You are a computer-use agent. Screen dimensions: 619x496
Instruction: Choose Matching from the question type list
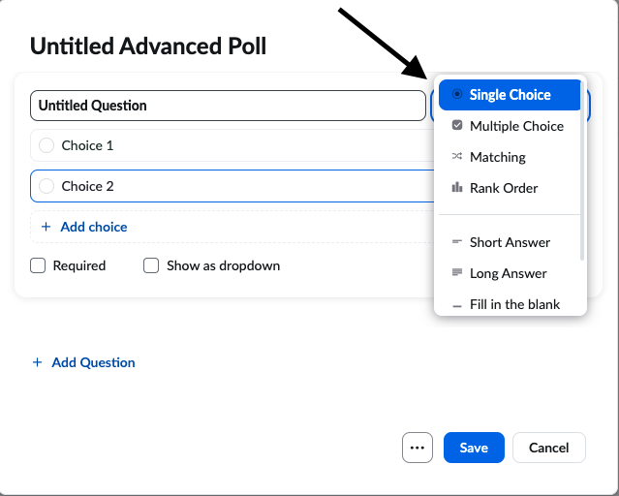tap(497, 157)
